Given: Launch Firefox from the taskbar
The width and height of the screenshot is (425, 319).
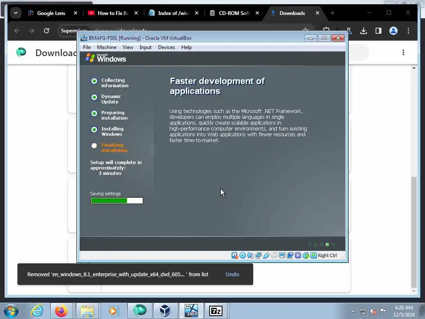Looking at the screenshot, I should pos(61,311).
